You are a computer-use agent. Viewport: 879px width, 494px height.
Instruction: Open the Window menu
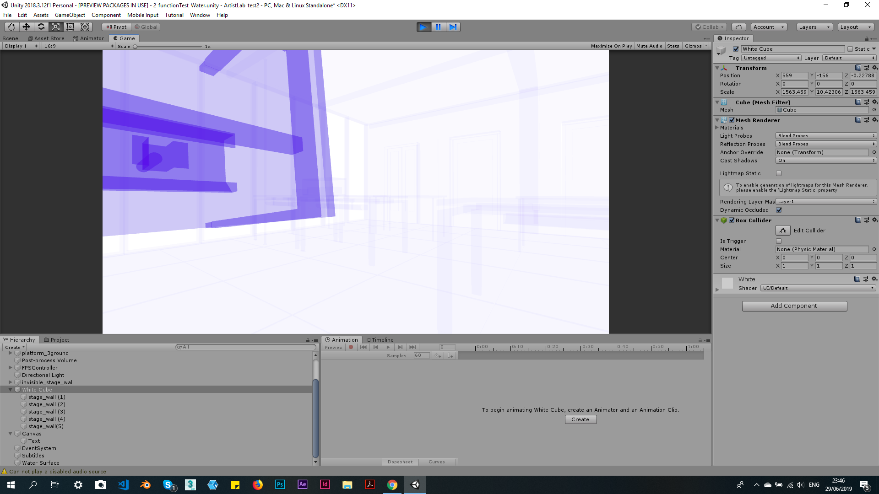(200, 15)
